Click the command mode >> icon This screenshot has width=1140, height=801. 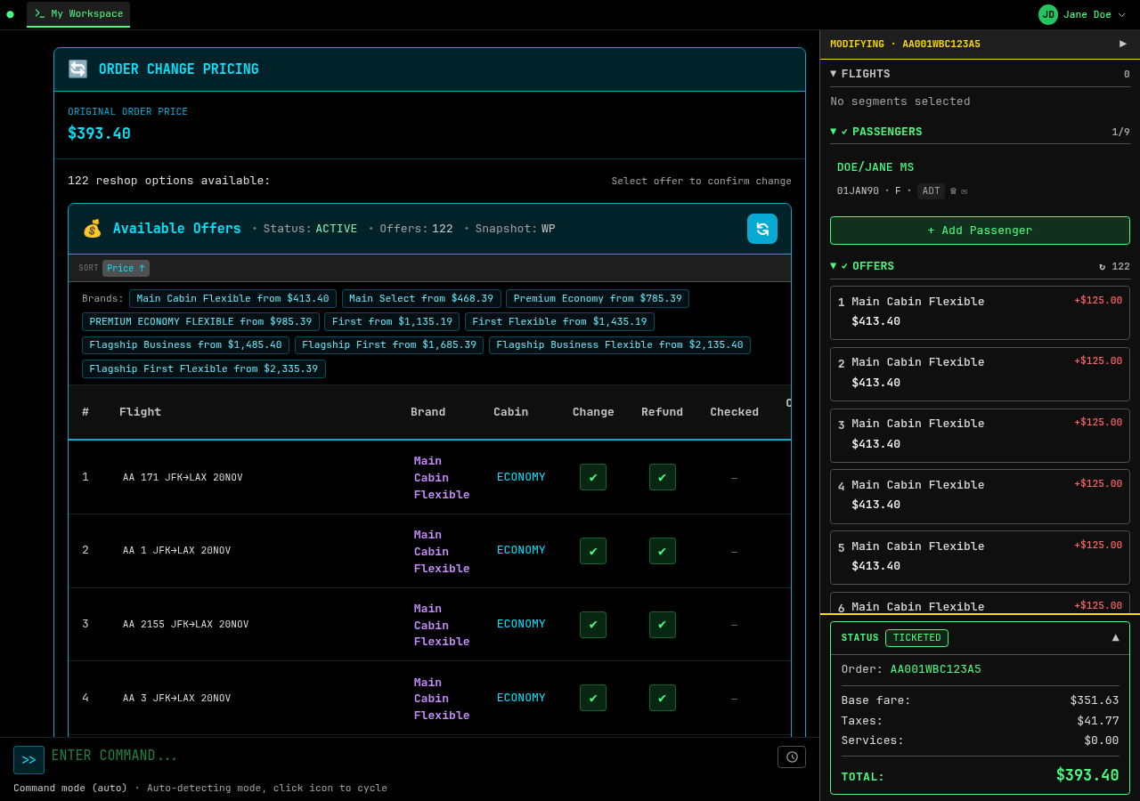click(x=28, y=760)
